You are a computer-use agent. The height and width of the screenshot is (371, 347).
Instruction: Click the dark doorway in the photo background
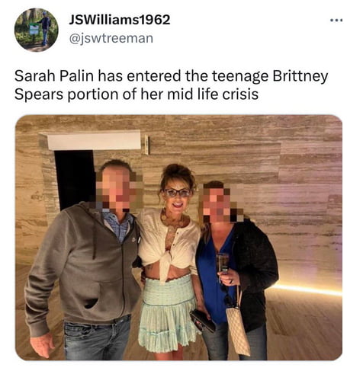[x=74, y=179]
